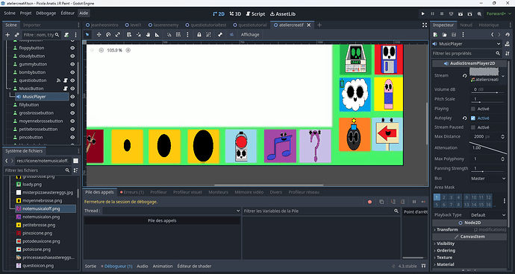Activate the Pan Mode hand tool
This screenshot has height=274, width=515.
(x=148, y=34)
